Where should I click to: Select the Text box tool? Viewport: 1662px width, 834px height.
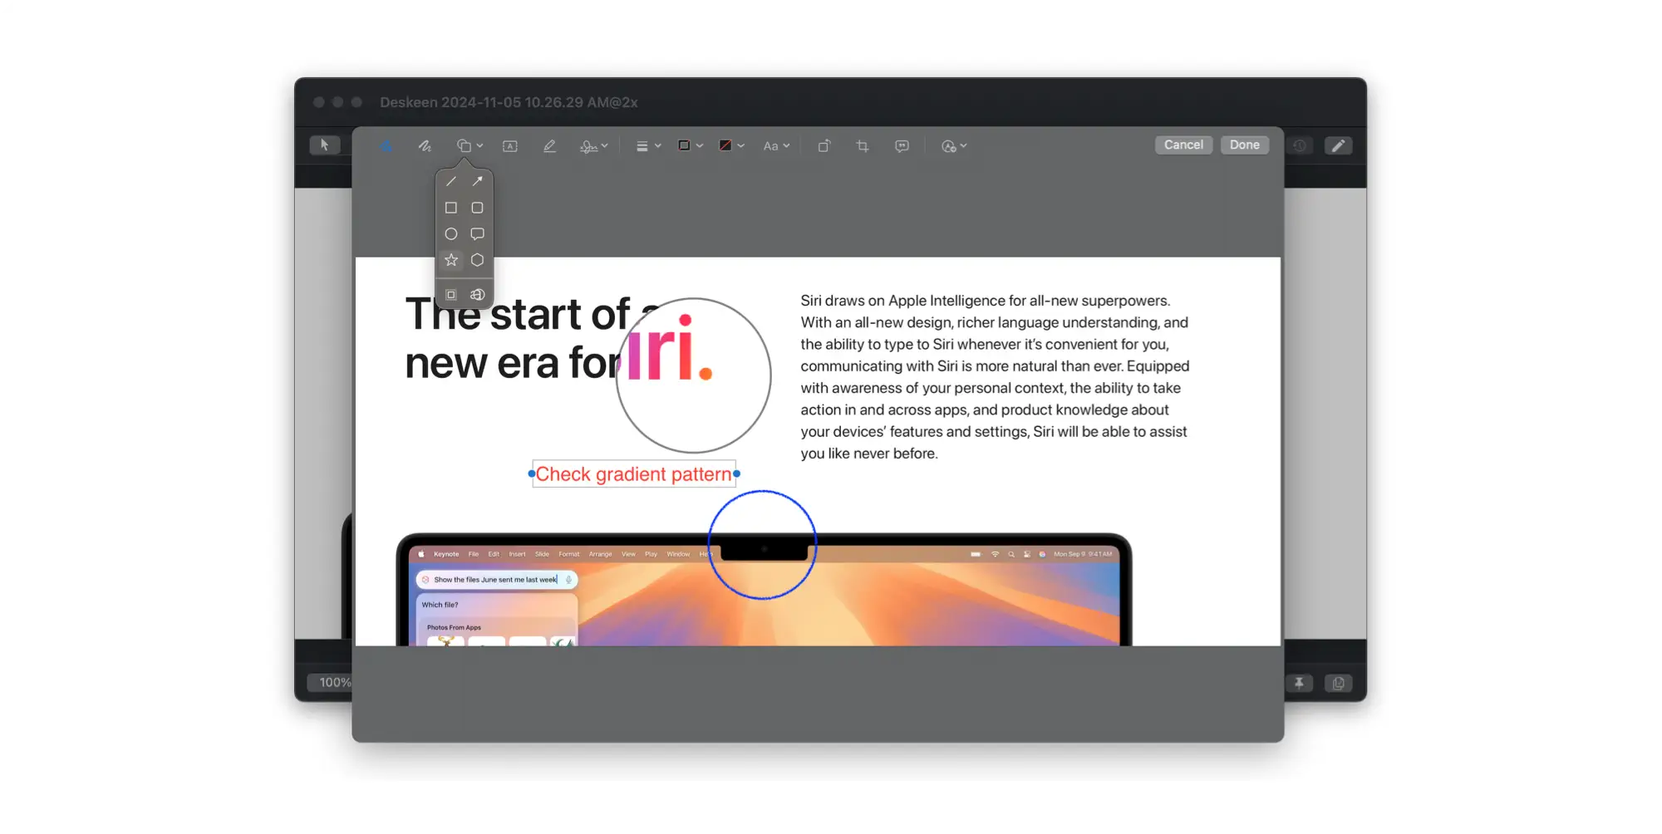pos(510,146)
